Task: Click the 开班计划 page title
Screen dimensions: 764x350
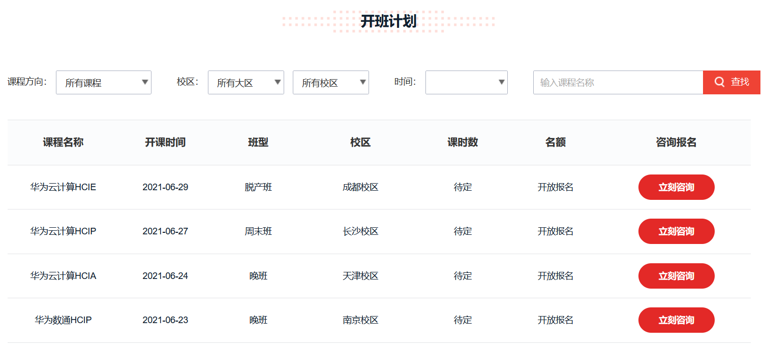Action: 389,21
